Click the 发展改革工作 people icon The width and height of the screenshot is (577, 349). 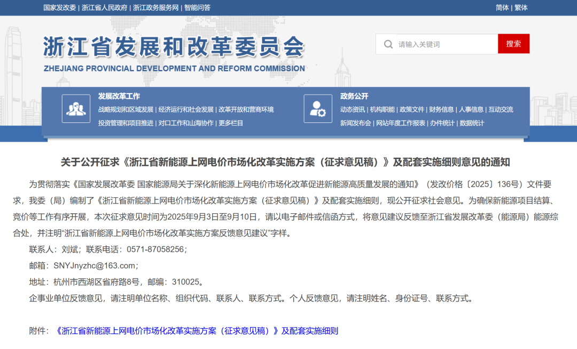point(76,109)
